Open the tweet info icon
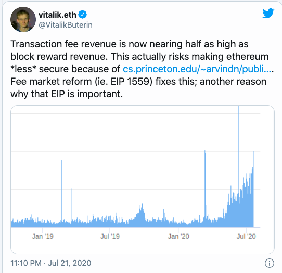Viewport: 282px width, 273px height. 270,263
